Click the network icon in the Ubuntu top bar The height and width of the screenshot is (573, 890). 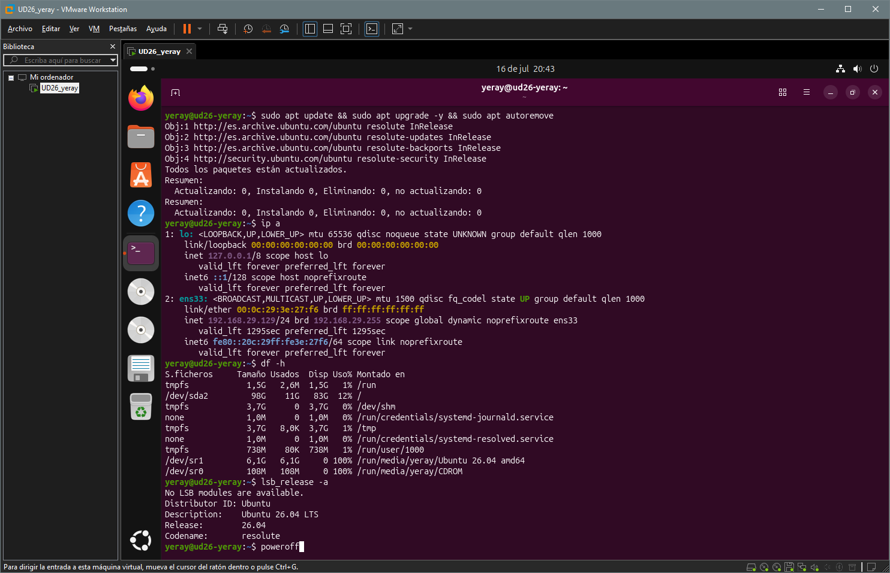[x=840, y=69]
